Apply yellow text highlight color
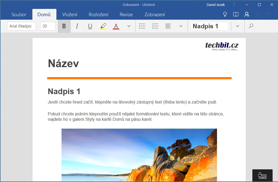The width and height of the screenshot is (278, 182). (103, 26)
